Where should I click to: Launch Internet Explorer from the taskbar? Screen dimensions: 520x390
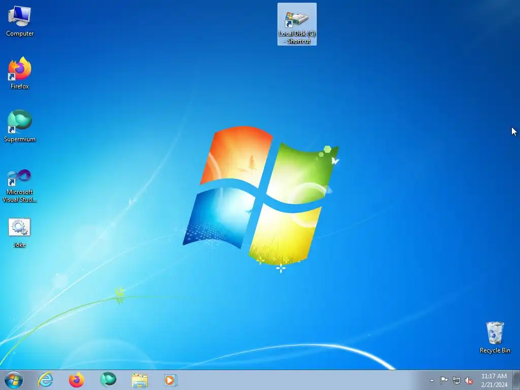pos(45,380)
